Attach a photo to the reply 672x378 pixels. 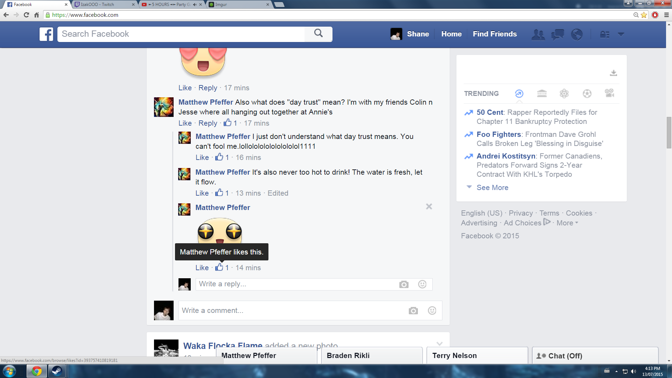[404, 284]
